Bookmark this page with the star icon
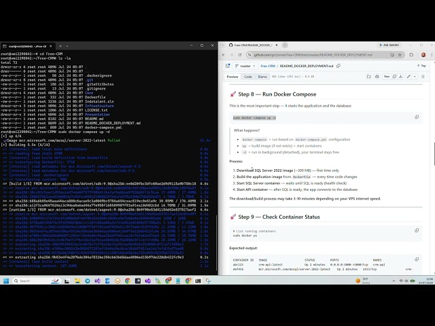Screen dimensions: 435x326 pos(400,55)
